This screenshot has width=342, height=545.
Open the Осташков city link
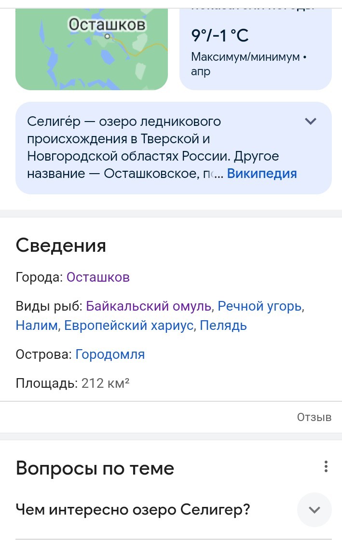pos(98,277)
